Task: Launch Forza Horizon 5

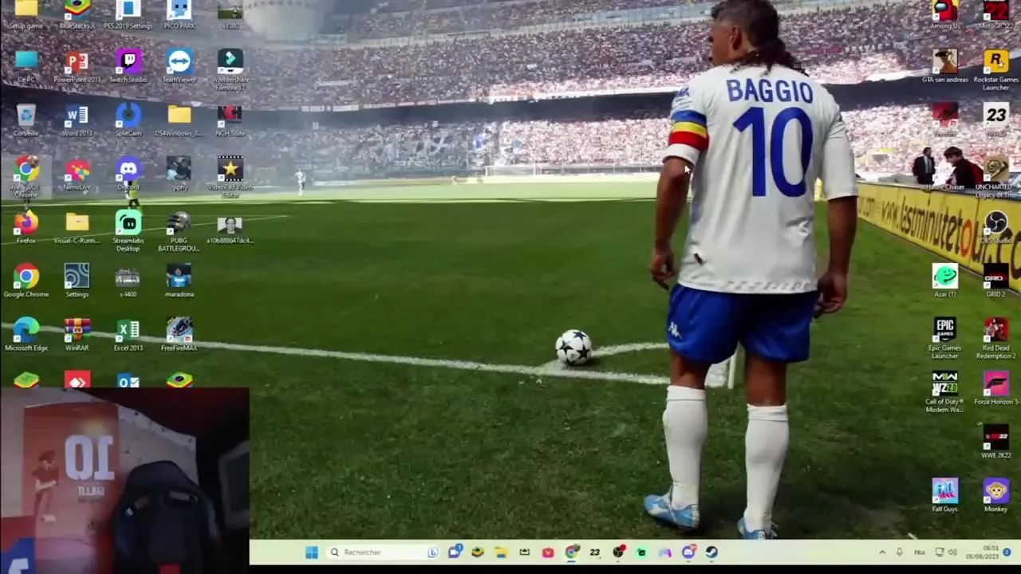Action: [x=995, y=387]
